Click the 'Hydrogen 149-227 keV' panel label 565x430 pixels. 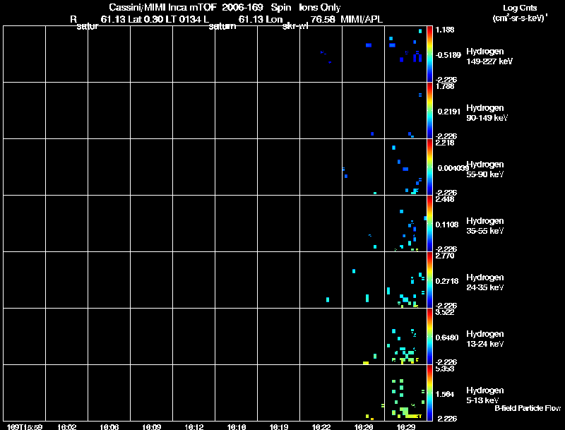[x=489, y=56]
